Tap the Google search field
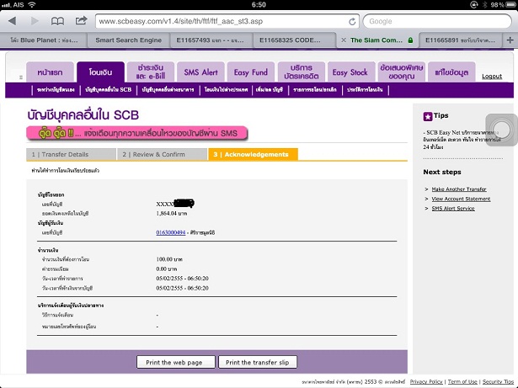The height and width of the screenshot is (388, 518). (437, 22)
